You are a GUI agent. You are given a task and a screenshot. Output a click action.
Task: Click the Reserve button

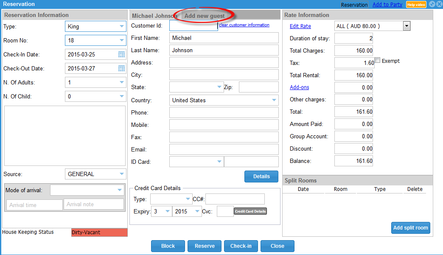pyautogui.click(x=205, y=246)
